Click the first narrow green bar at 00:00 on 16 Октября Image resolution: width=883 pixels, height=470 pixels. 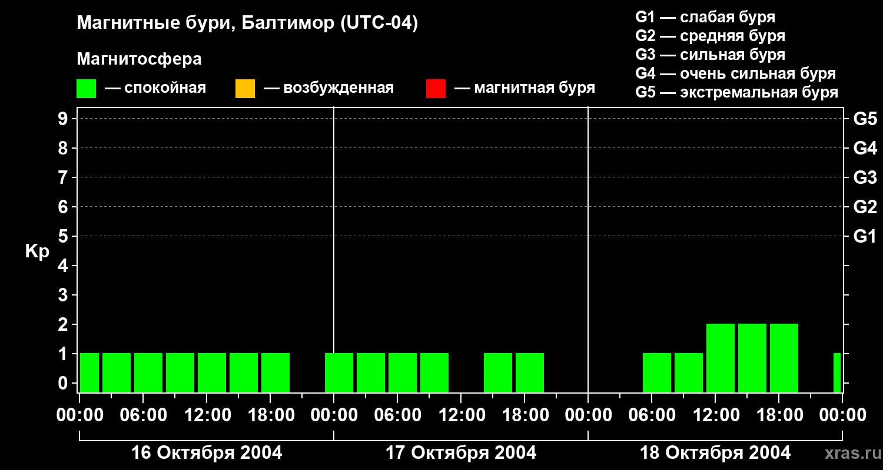pyautogui.click(x=89, y=372)
